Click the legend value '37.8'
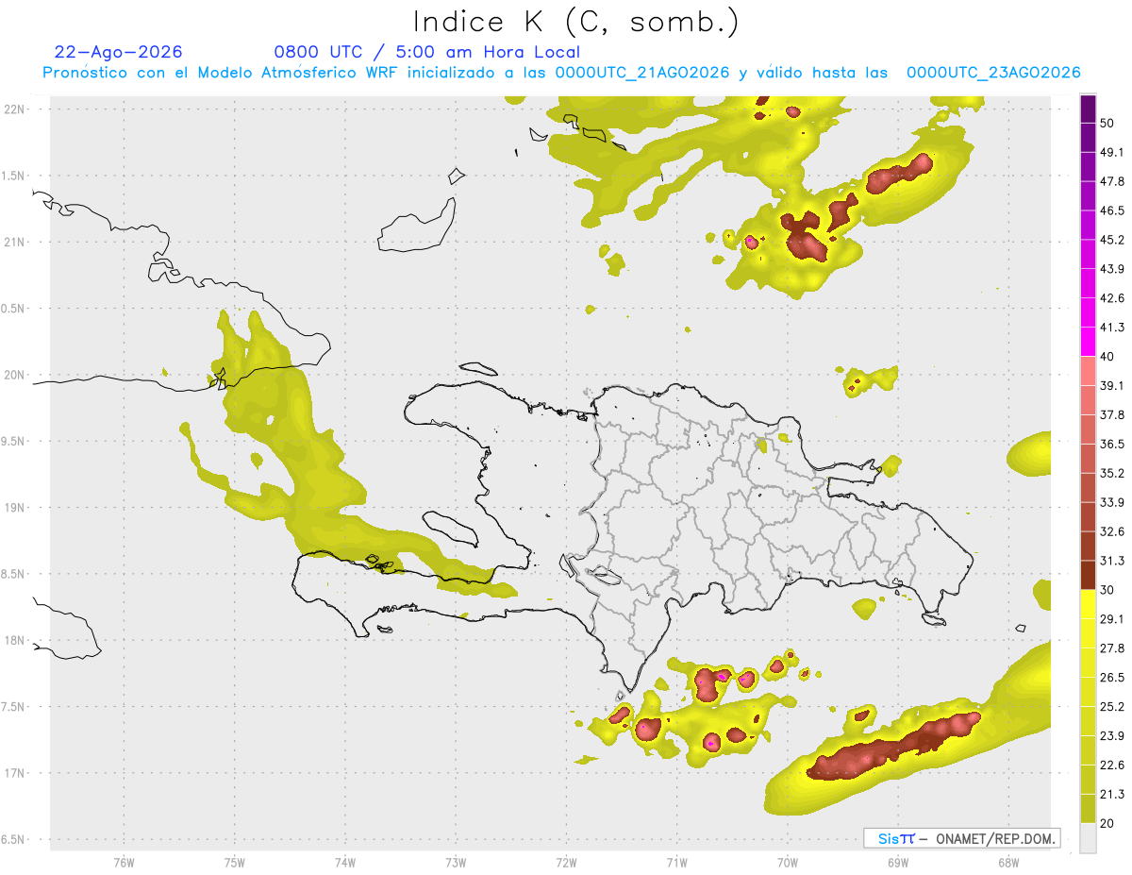 point(1113,414)
